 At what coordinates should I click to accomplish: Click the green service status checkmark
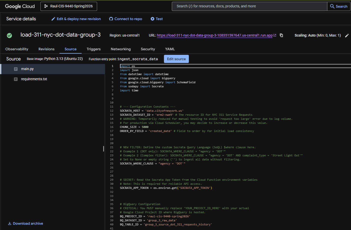(9, 36)
